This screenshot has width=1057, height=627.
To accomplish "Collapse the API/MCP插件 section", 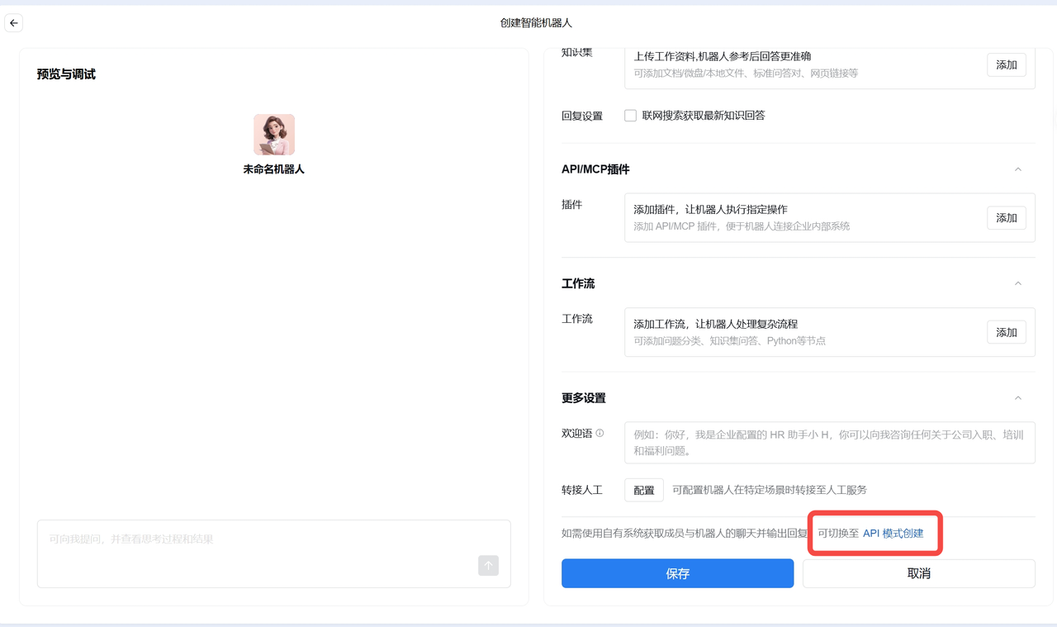I will coord(1017,169).
